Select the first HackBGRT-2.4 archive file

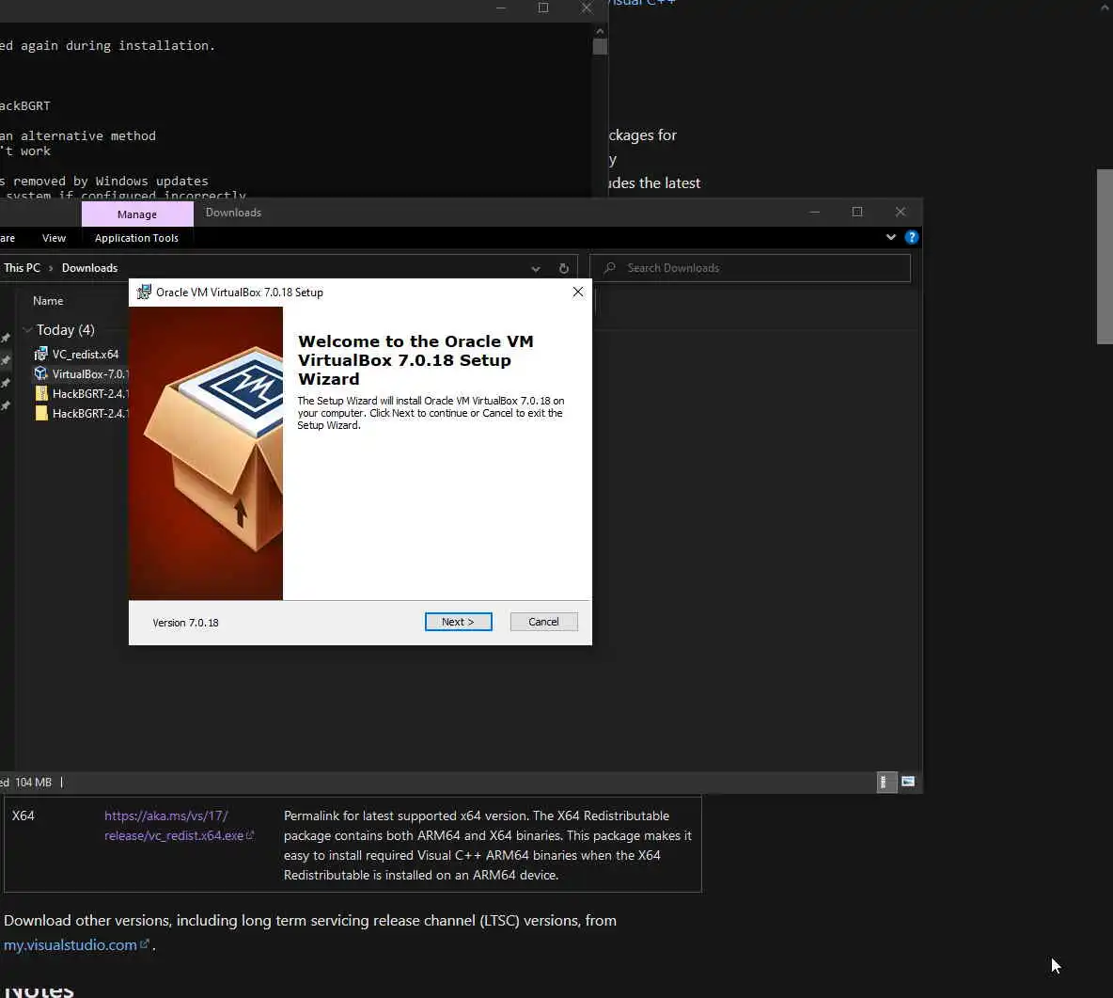coord(80,393)
